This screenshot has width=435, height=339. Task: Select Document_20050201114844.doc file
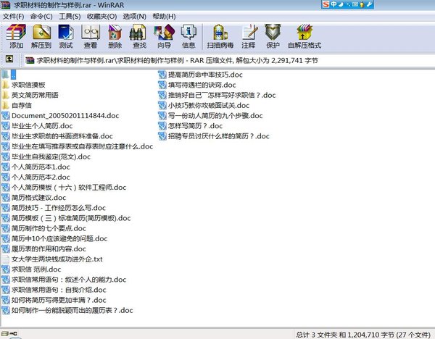point(60,116)
